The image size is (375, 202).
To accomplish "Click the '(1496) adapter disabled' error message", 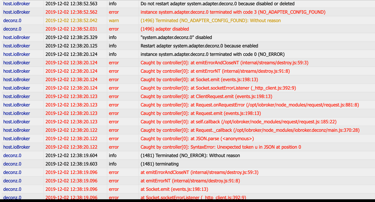I will coord(165,29).
